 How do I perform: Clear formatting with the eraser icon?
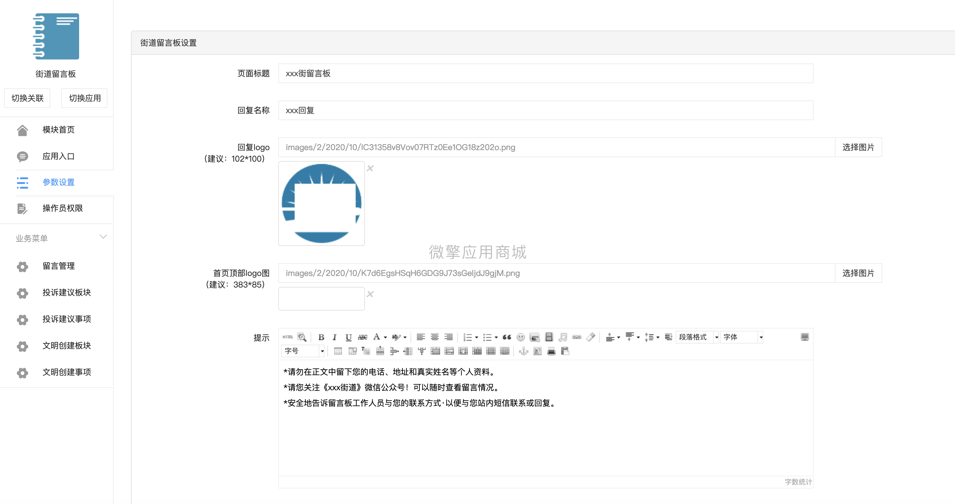click(x=591, y=337)
